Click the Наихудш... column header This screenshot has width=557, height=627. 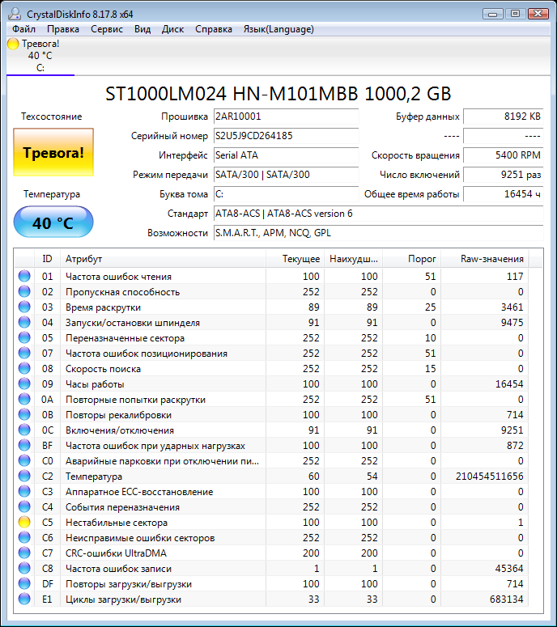353,259
